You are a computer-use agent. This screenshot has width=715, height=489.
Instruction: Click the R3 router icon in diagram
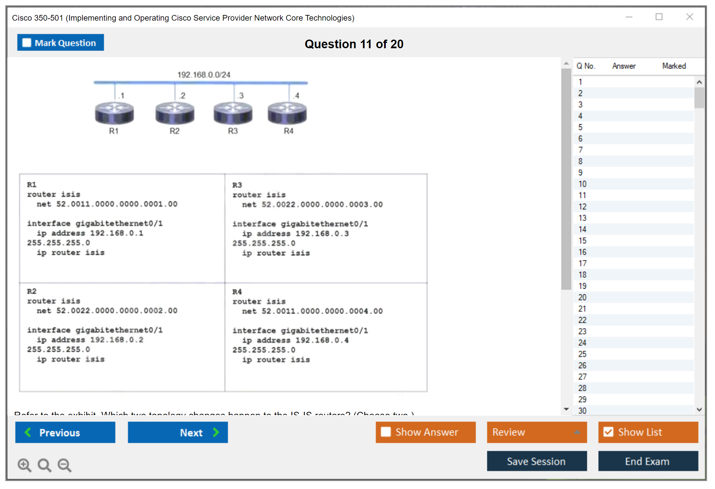(233, 113)
